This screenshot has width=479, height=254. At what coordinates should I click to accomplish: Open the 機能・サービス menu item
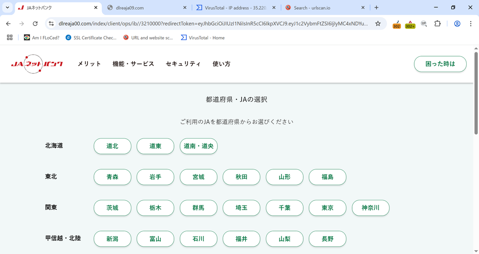click(133, 64)
